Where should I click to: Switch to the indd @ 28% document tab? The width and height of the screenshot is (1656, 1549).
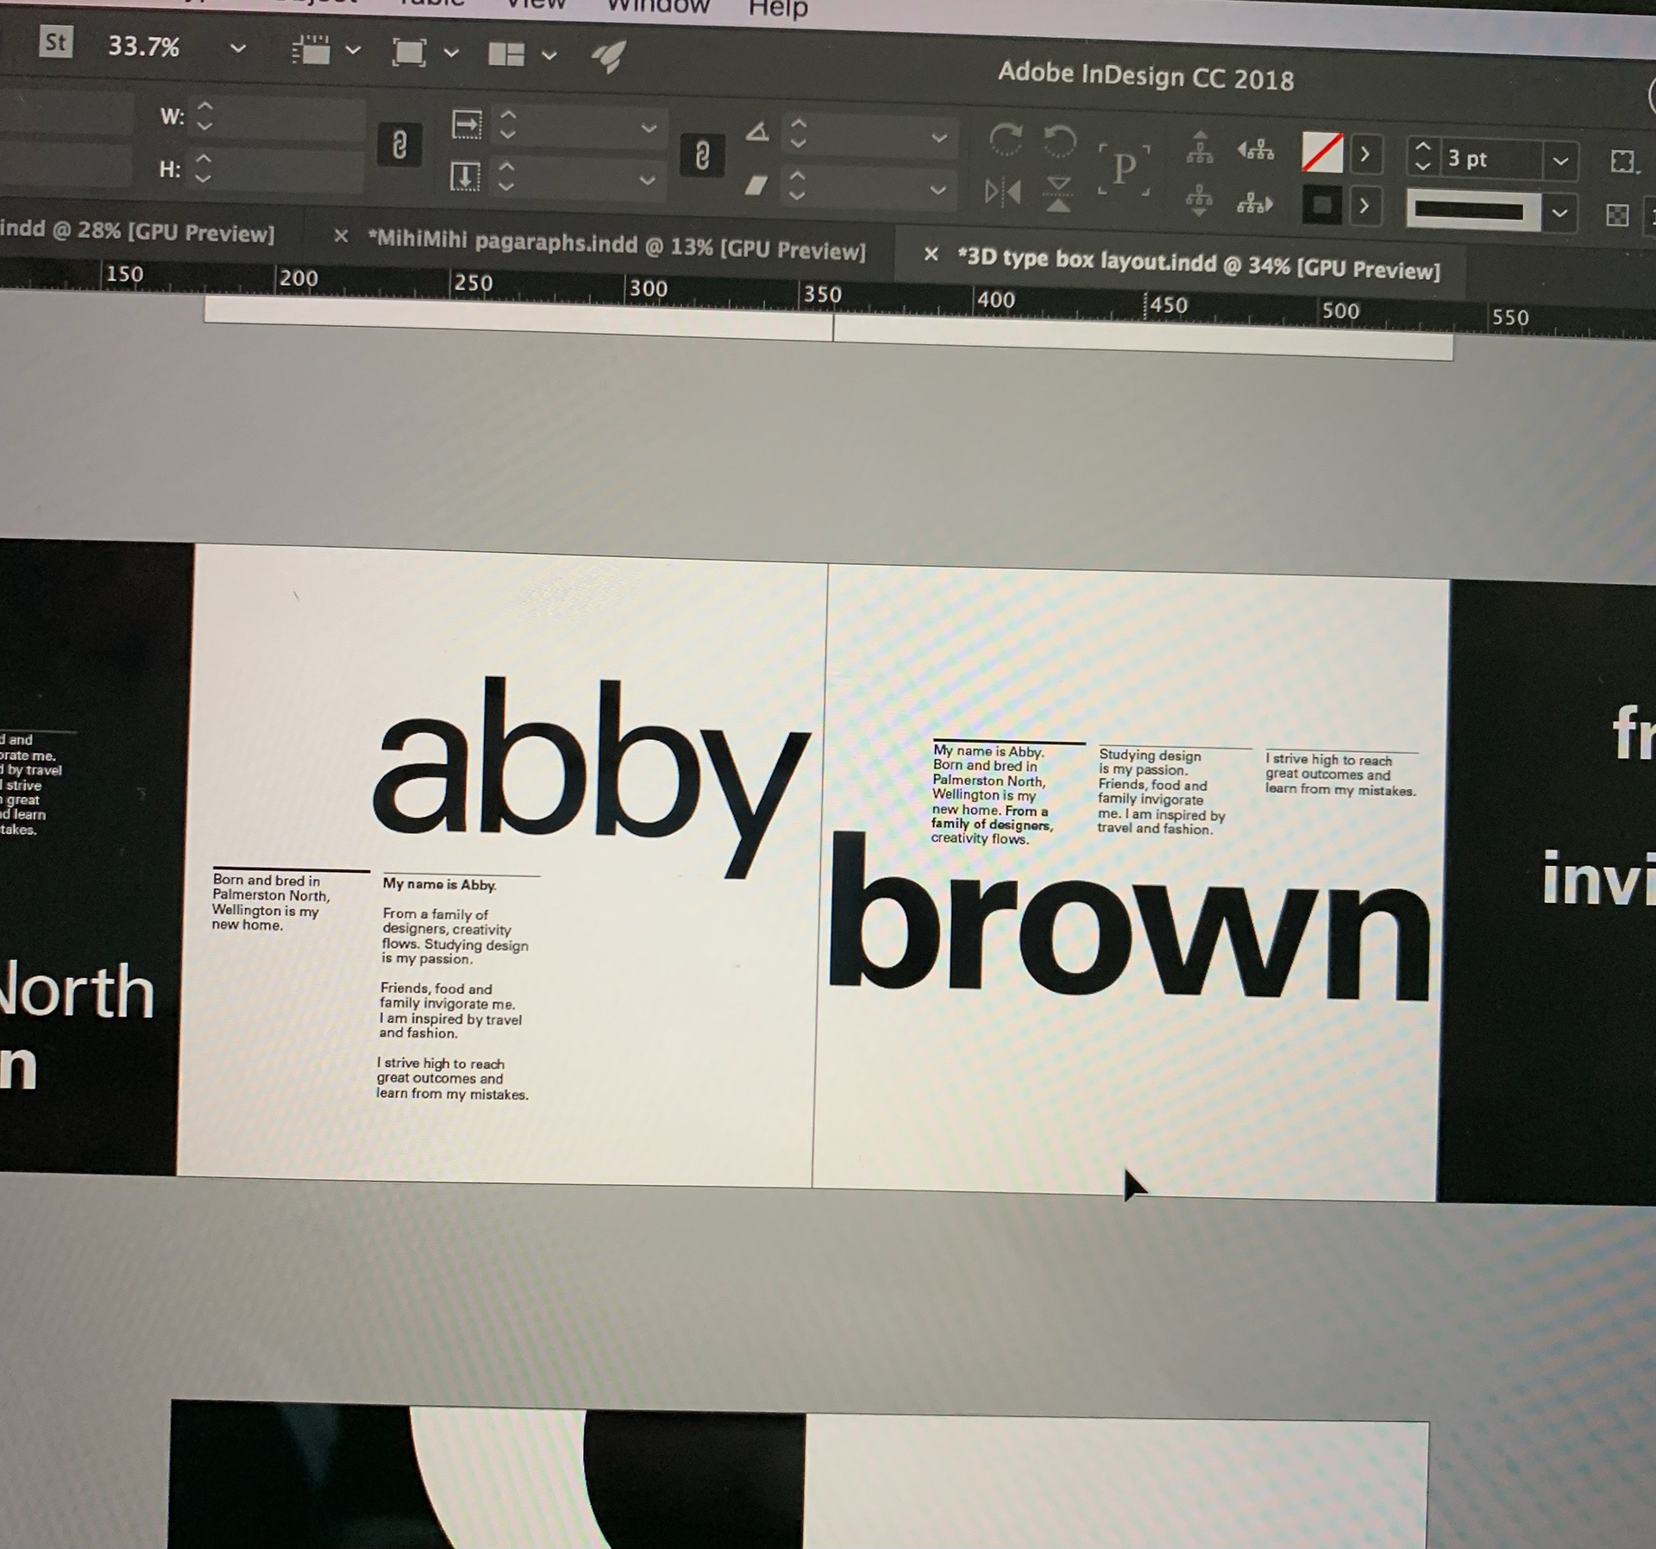[x=137, y=233]
